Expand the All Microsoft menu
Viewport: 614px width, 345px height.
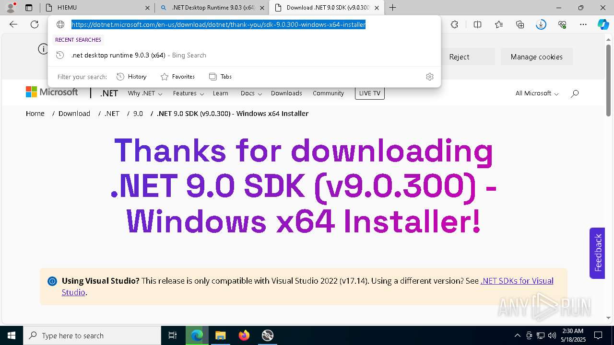tap(537, 93)
